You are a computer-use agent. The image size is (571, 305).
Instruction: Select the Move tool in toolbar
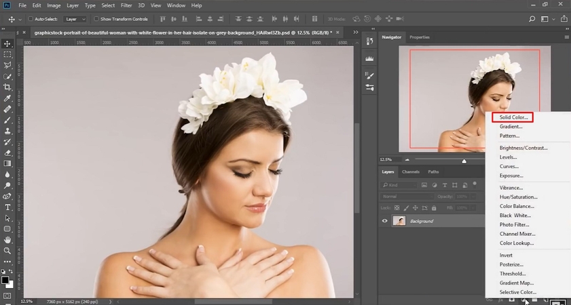[x=7, y=43]
